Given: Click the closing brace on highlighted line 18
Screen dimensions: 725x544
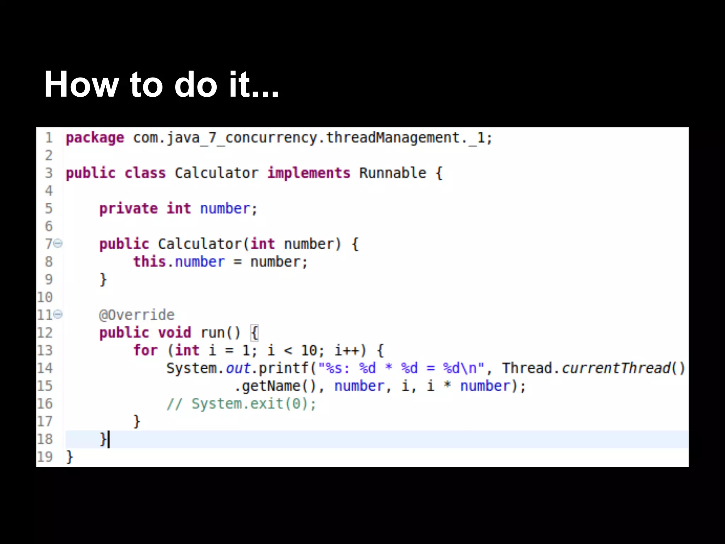Looking at the screenshot, I should (103, 439).
